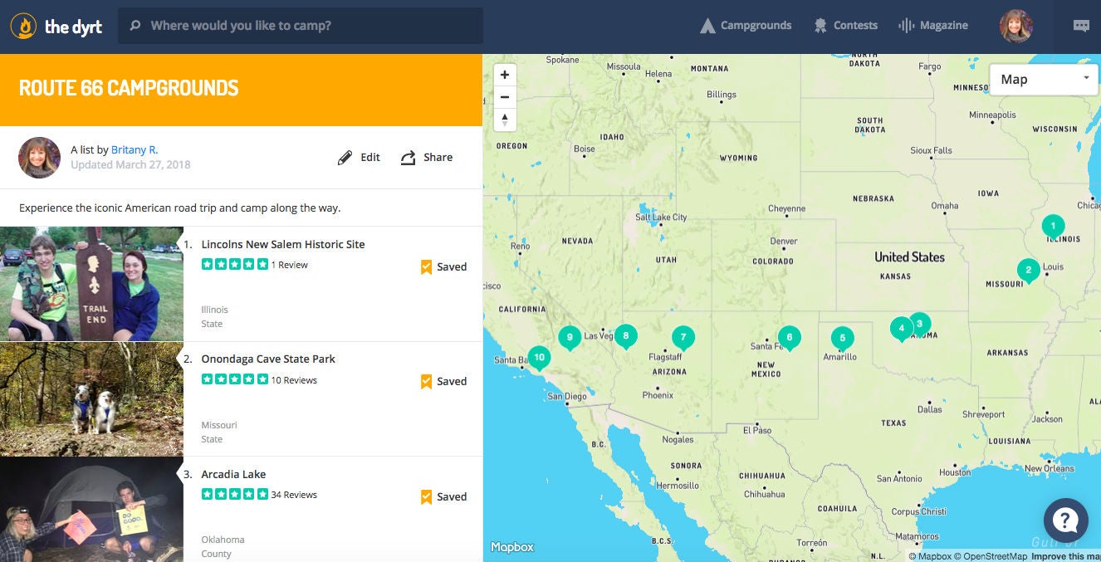Open the Magazine menu item

pos(933,26)
